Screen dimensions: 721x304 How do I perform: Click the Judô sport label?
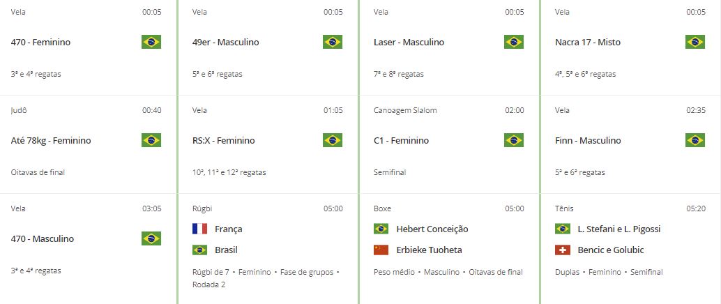click(17, 110)
